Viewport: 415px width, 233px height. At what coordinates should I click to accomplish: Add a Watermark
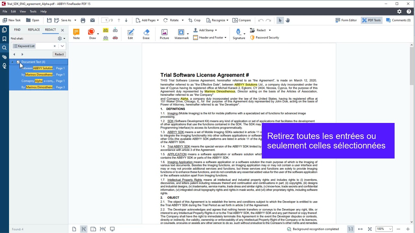(181, 34)
